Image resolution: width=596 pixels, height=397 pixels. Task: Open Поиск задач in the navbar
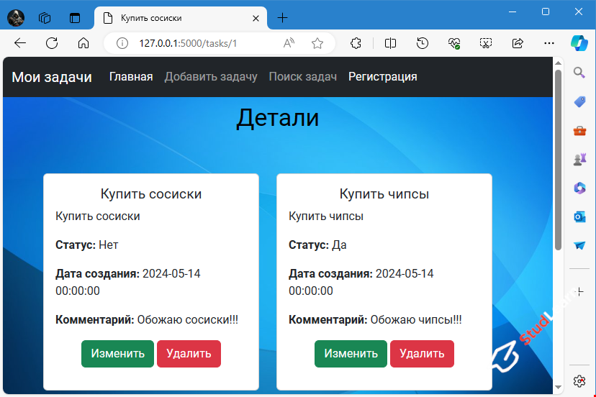[303, 77]
